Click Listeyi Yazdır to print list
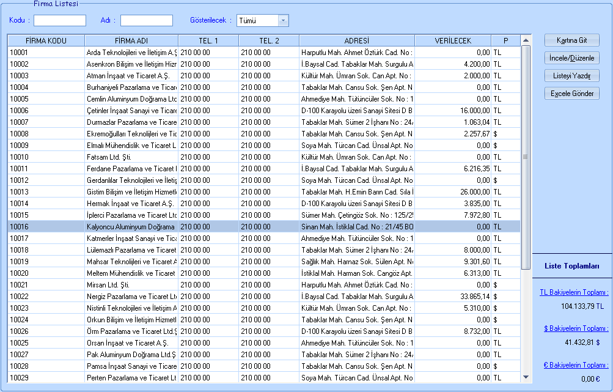Viewport: 613px width, 392px height. pos(571,76)
